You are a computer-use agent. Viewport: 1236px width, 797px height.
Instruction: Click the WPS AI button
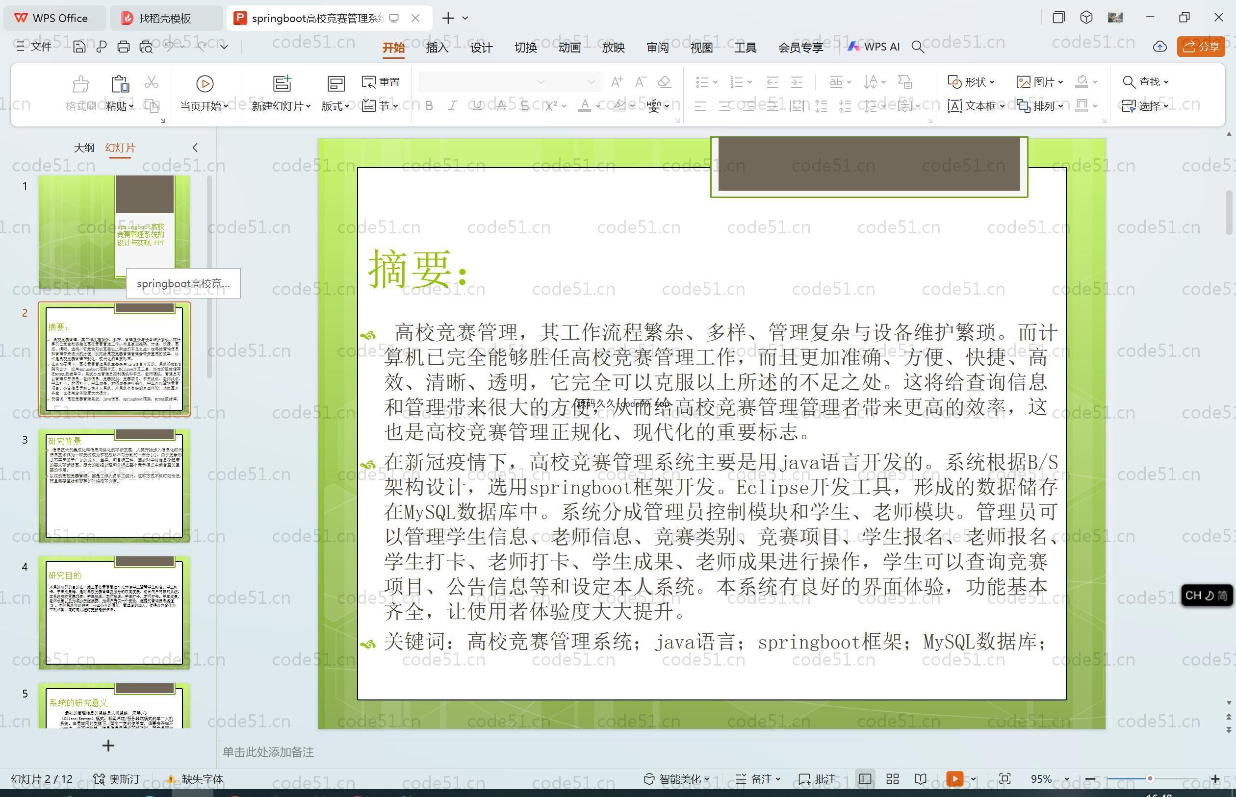click(x=874, y=47)
